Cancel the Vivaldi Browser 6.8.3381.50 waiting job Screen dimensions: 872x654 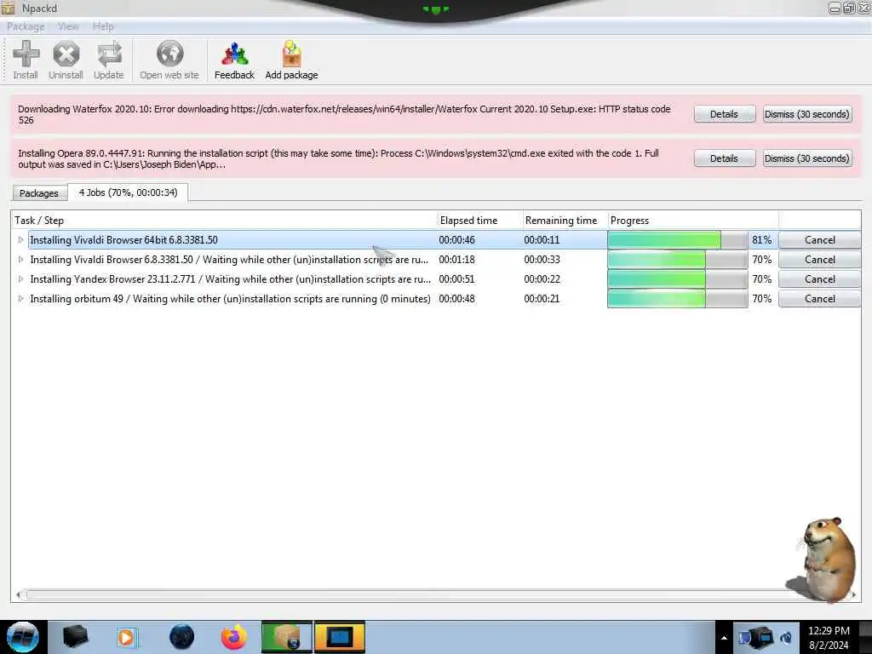820,260
